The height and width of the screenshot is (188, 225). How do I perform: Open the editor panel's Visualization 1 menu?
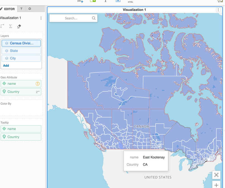point(41,18)
